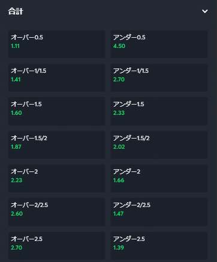Click the green 2.02 odds value

pyautogui.click(x=119, y=147)
